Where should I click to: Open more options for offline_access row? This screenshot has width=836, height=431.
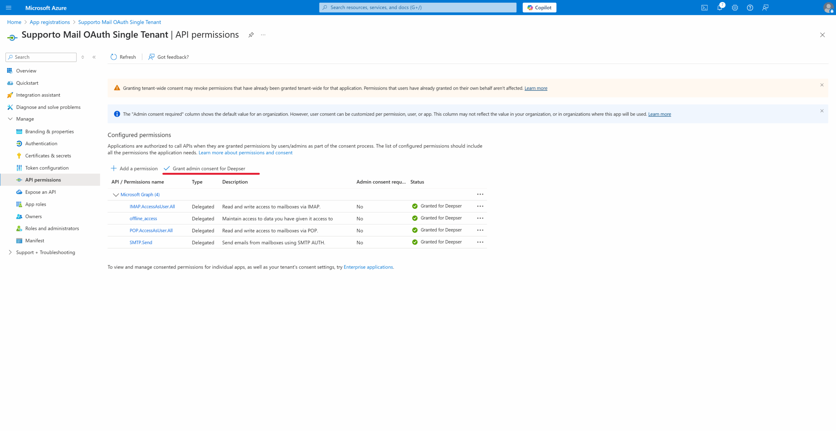tap(480, 218)
